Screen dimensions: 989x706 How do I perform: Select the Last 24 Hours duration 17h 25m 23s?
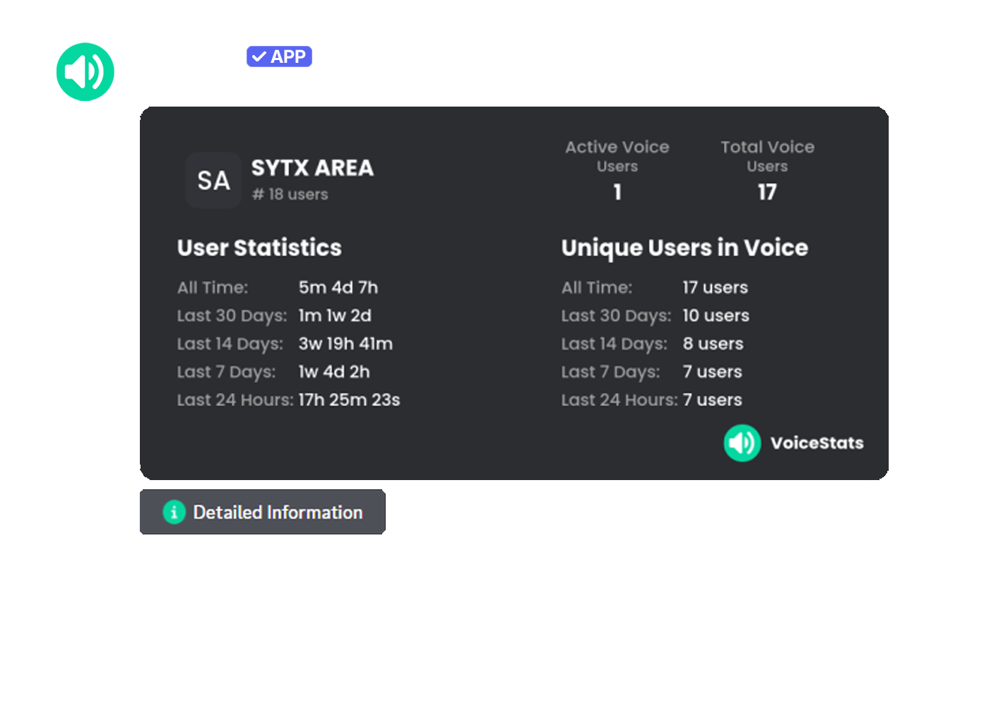tap(349, 400)
